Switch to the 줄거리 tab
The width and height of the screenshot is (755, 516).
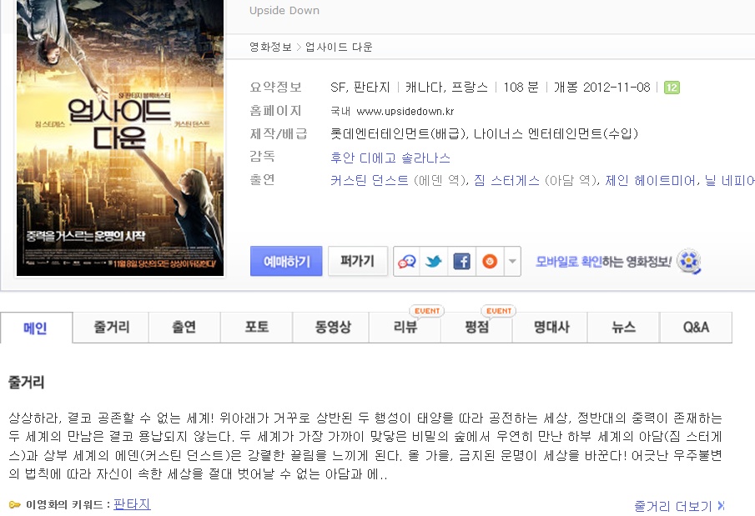point(111,328)
